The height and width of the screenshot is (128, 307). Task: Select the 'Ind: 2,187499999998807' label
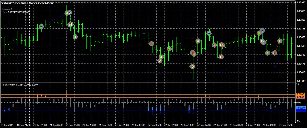[x=16, y=12]
